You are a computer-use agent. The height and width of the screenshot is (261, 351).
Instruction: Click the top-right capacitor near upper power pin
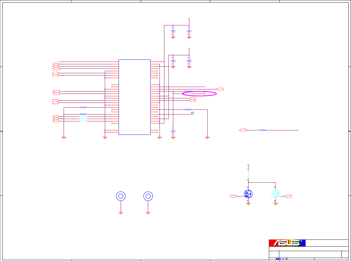(189, 31)
